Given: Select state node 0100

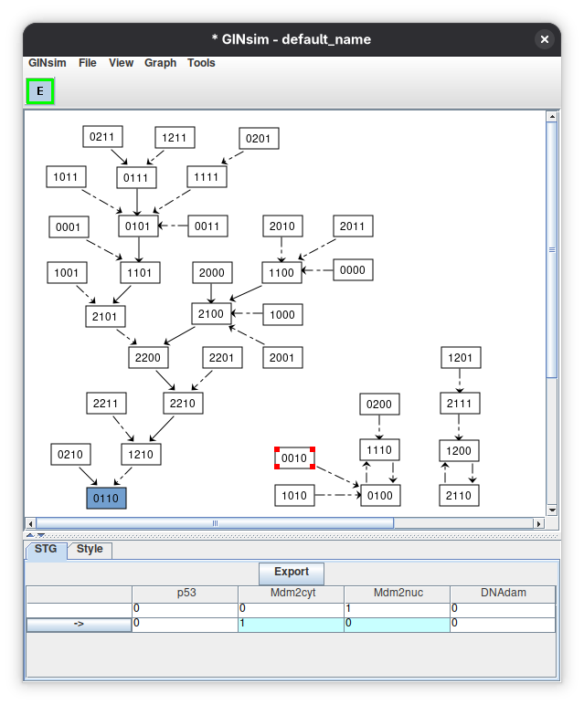Looking at the screenshot, I should point(380,496).
